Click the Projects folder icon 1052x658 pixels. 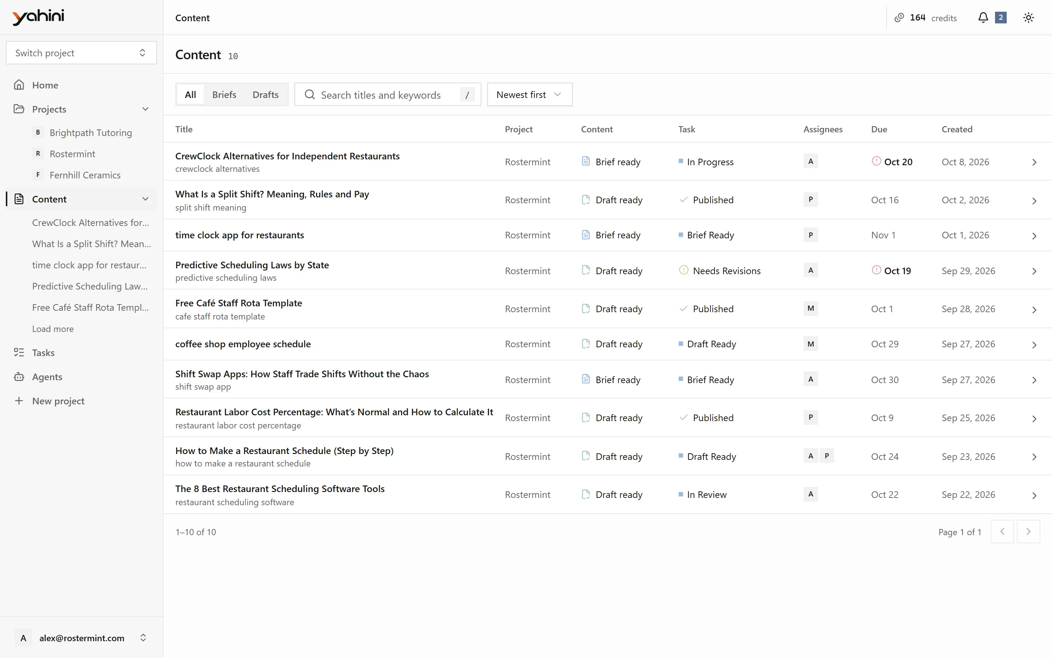tap(19, 109)
